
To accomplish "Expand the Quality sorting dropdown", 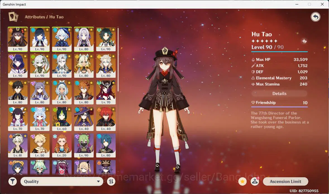I will tap(62, 181).
